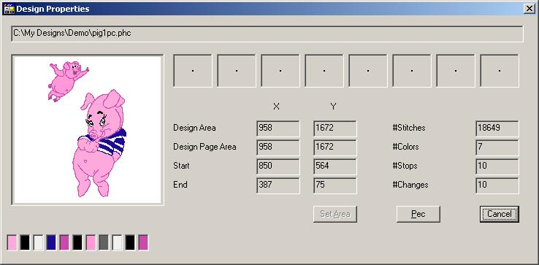
Task: Click the grayed Set Area button
Action: pyautogui.click(x=335, y=214)
